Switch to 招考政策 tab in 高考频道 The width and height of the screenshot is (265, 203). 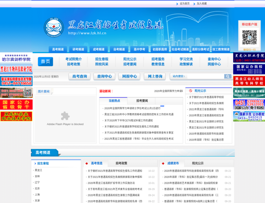click(121, 163)
